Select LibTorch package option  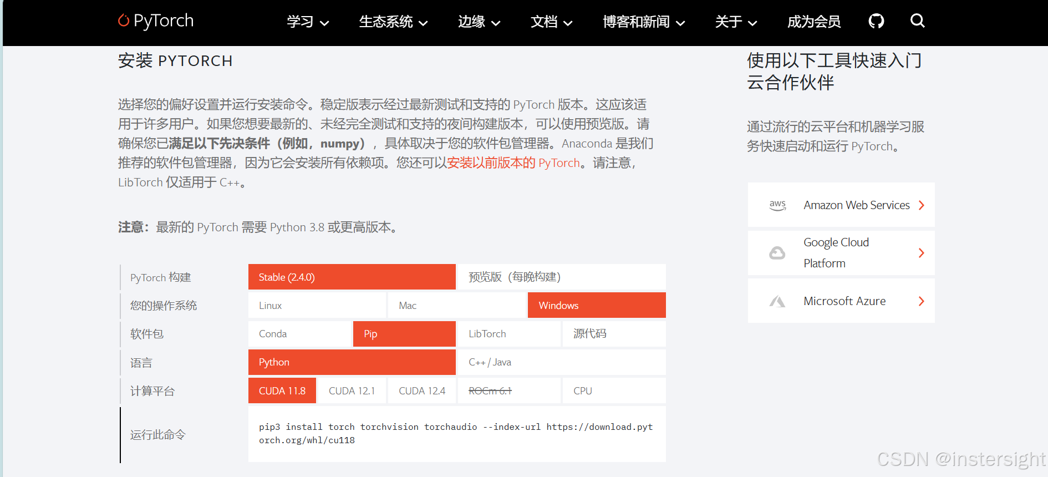pos(509,334)
